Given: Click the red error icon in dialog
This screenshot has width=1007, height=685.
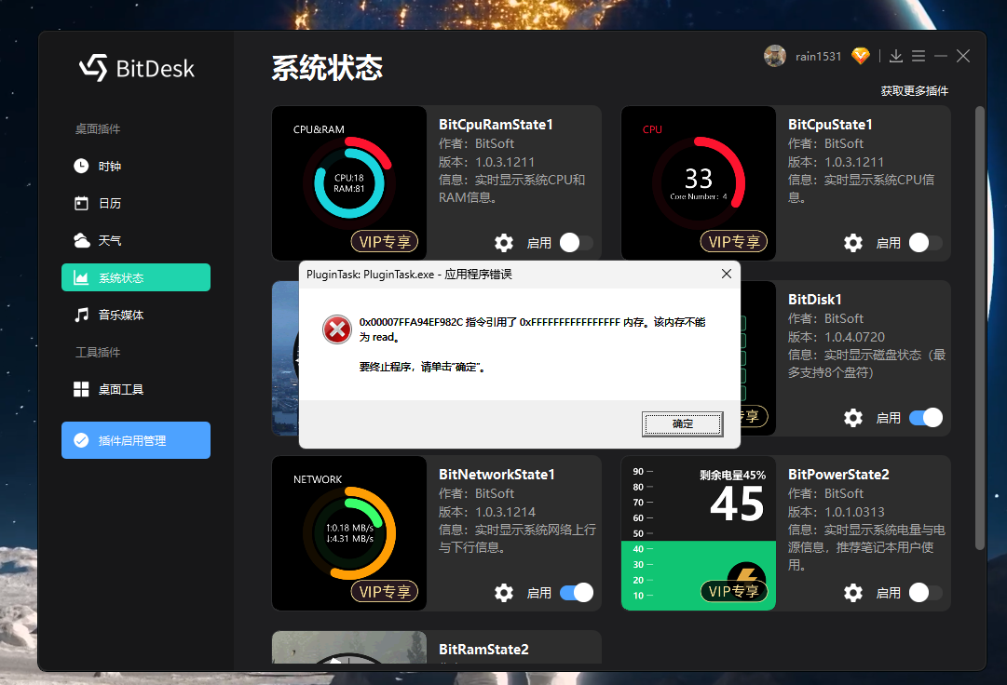Looking at the screenshot, I should [x=336, y=329].
